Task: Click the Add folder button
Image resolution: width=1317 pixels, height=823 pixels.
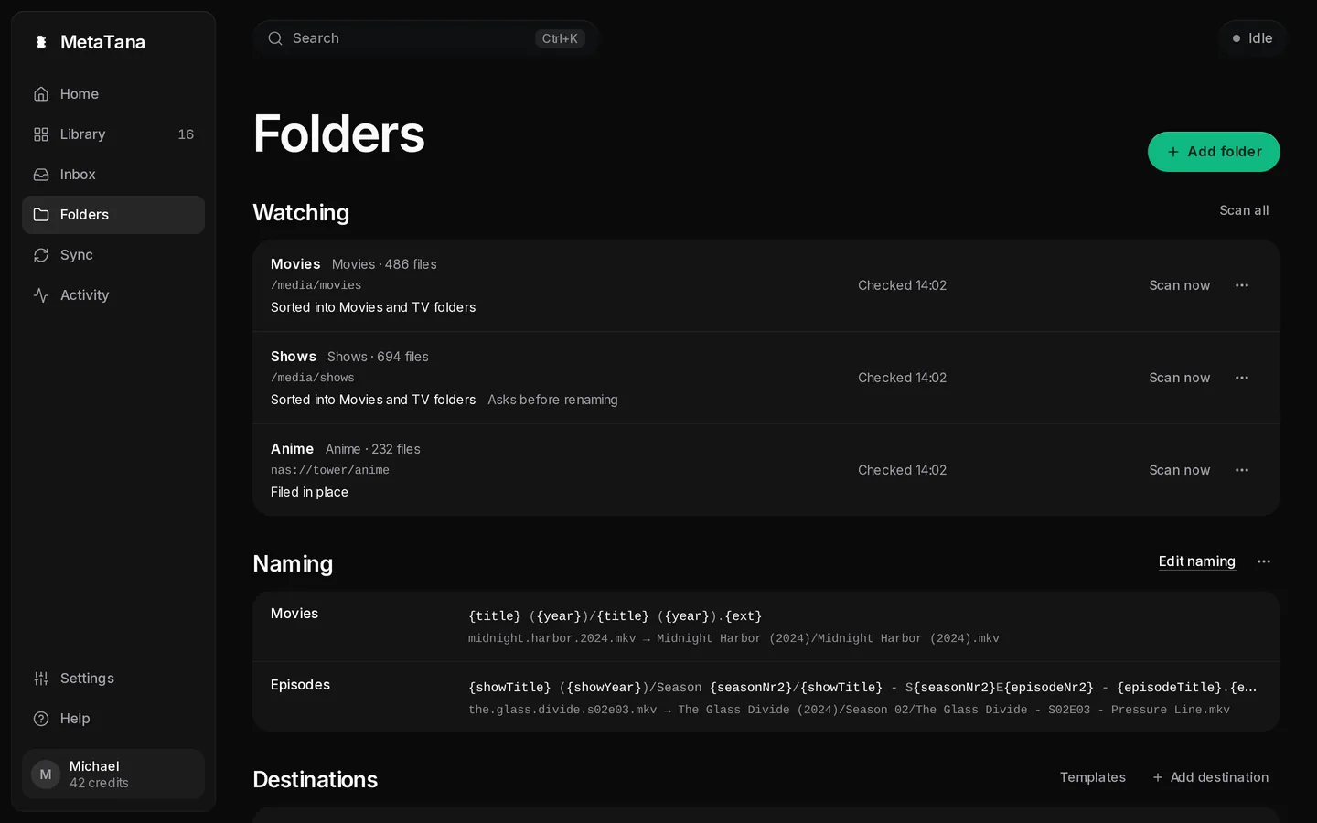Action: (1214, 152)
